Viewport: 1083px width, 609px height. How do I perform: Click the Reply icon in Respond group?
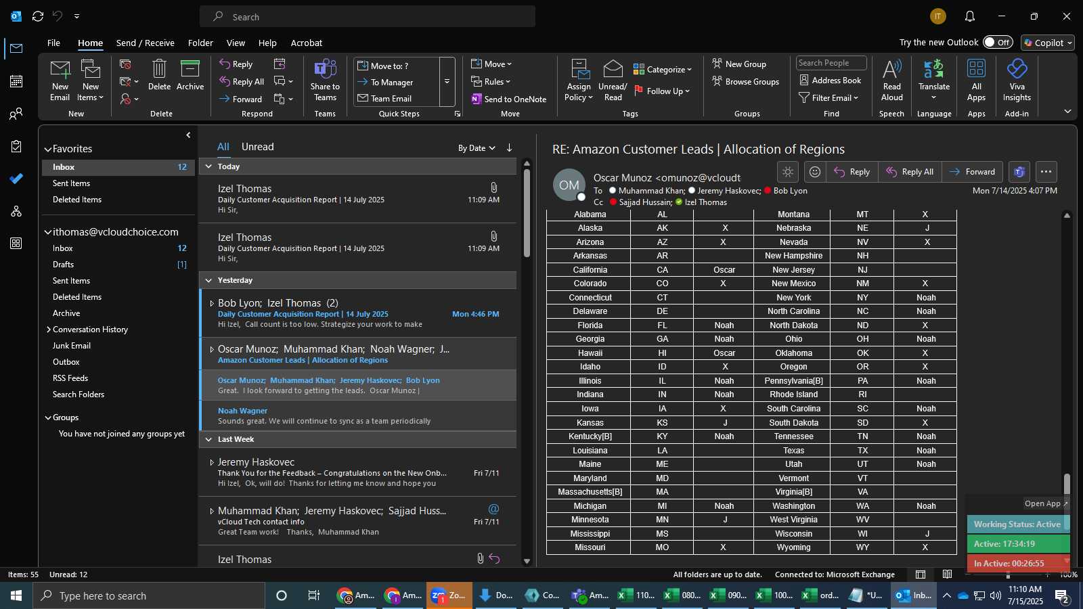tap(236, 64)
